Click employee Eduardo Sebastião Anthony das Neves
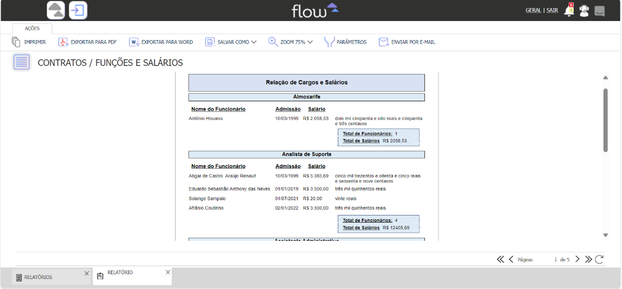 coord(229,189)
